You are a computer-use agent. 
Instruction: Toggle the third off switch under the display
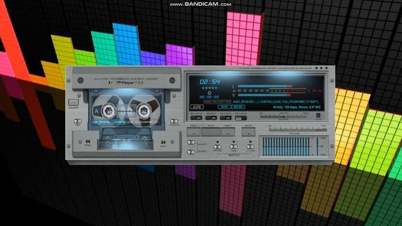[226, 118]
